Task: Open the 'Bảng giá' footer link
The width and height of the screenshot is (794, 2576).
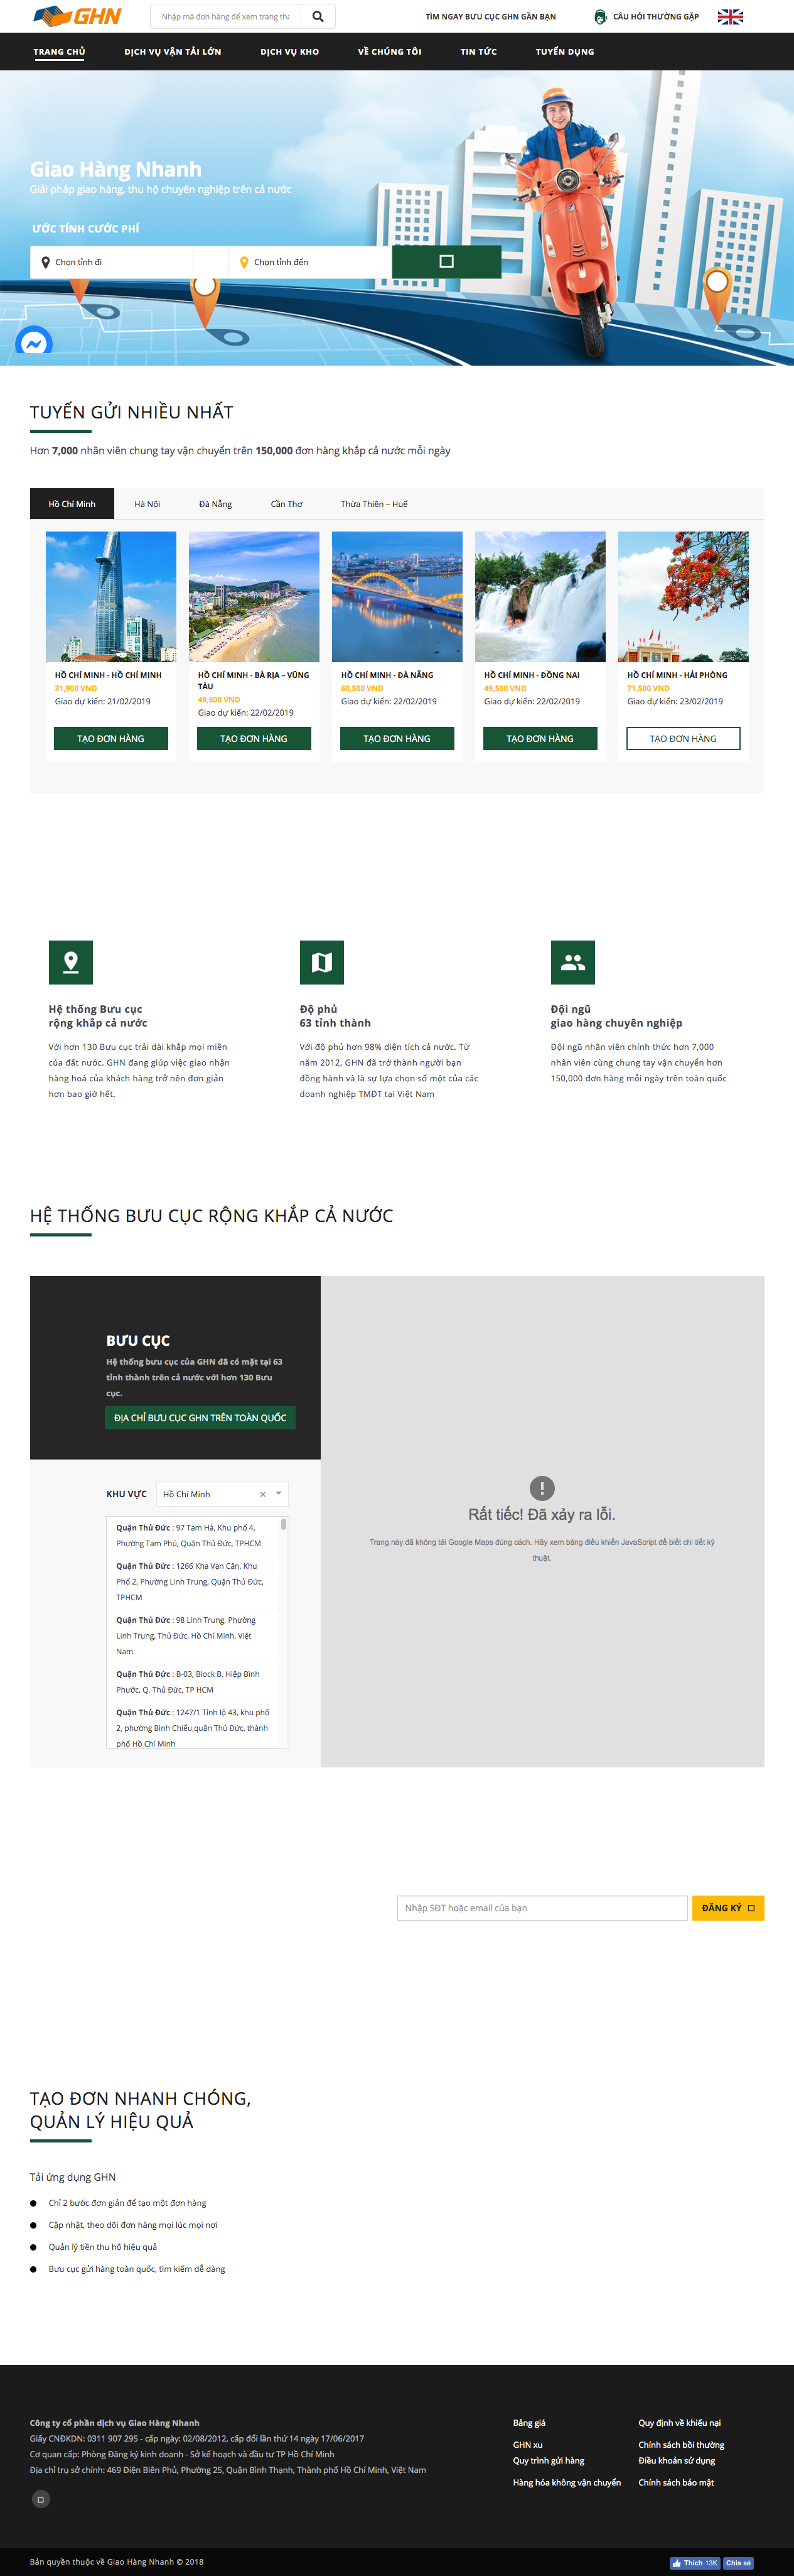Action: [529, 2422]
